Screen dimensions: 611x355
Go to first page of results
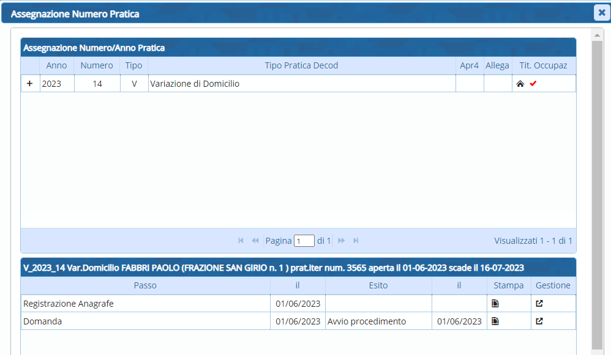click(241, 241)
